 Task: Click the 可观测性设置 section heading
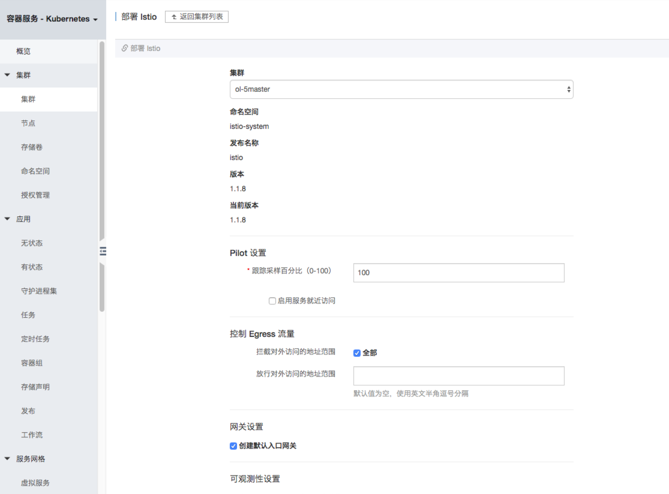[x=255, y=479]
